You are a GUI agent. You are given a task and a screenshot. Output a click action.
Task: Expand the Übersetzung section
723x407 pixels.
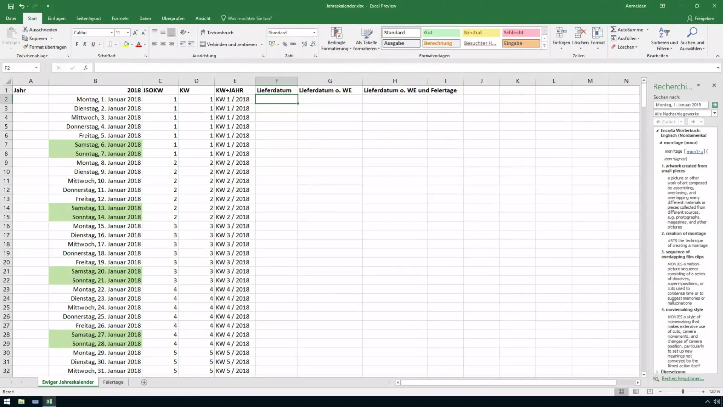(x=657, y=372)
